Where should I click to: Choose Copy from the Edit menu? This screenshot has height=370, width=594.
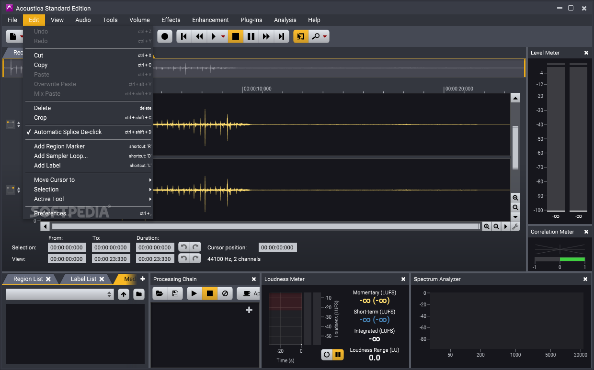pyautogui.click(x=88, y=65)
